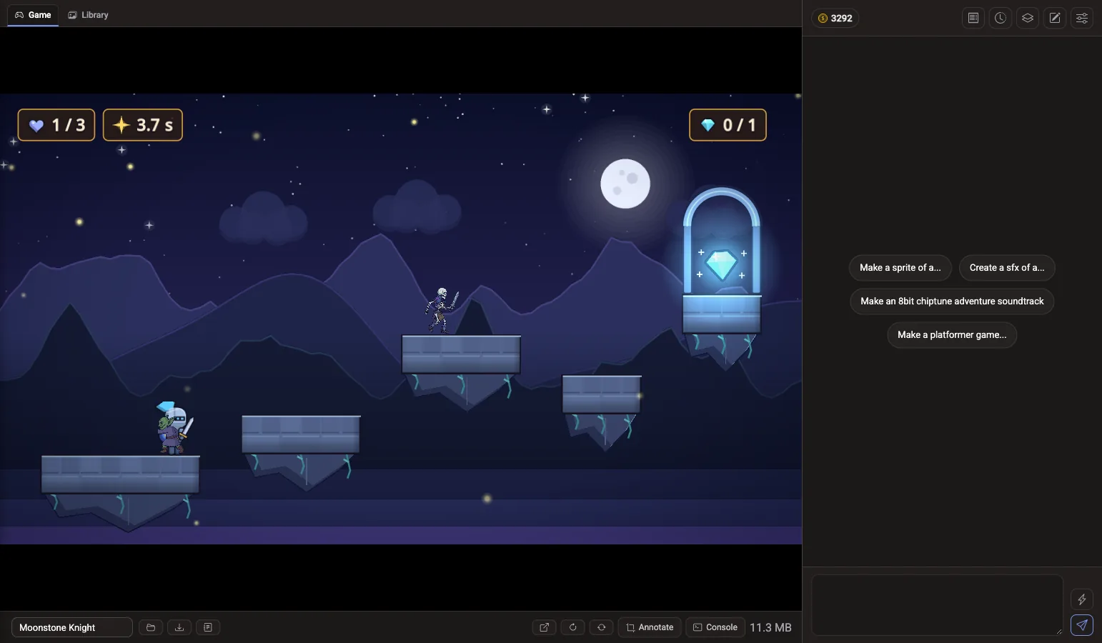Viewport: 1102px width, 643px height.
Task: Open the document panel icon beside the history clock
Action: [x=973, y=18]
